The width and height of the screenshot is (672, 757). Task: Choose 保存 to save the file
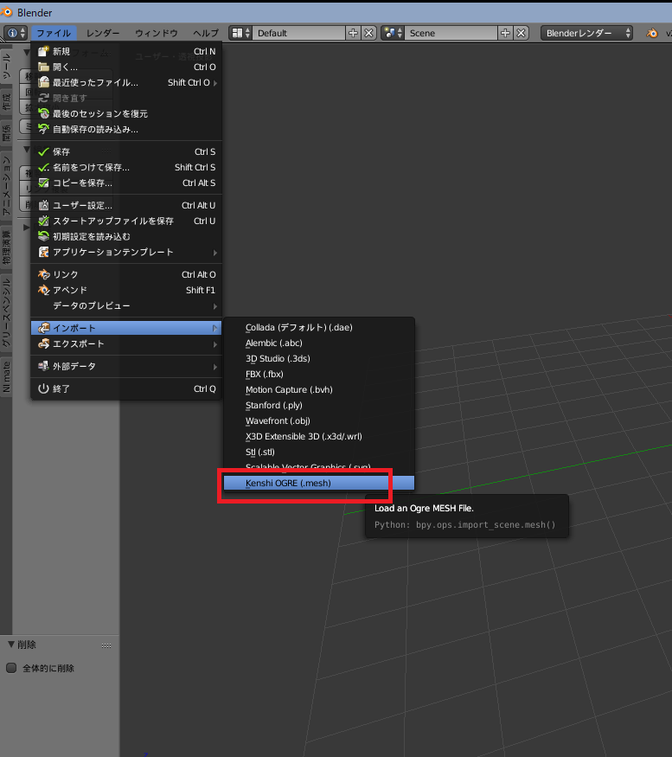click(126, 151)
